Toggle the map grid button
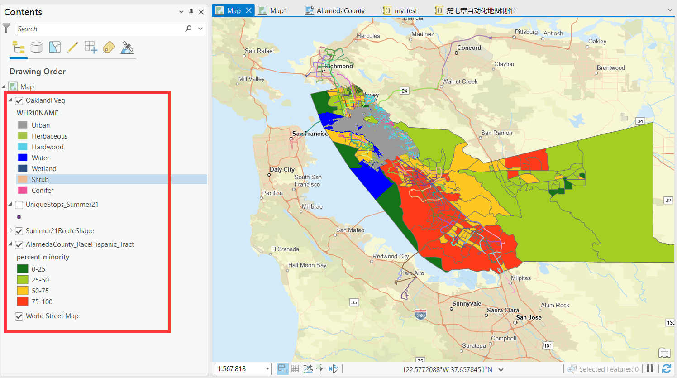 click(296, 369)
